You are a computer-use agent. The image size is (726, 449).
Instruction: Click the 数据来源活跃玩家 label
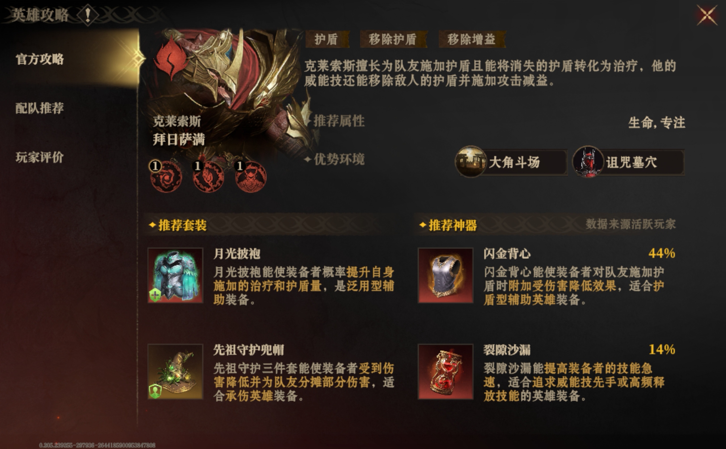coord(630,224)
